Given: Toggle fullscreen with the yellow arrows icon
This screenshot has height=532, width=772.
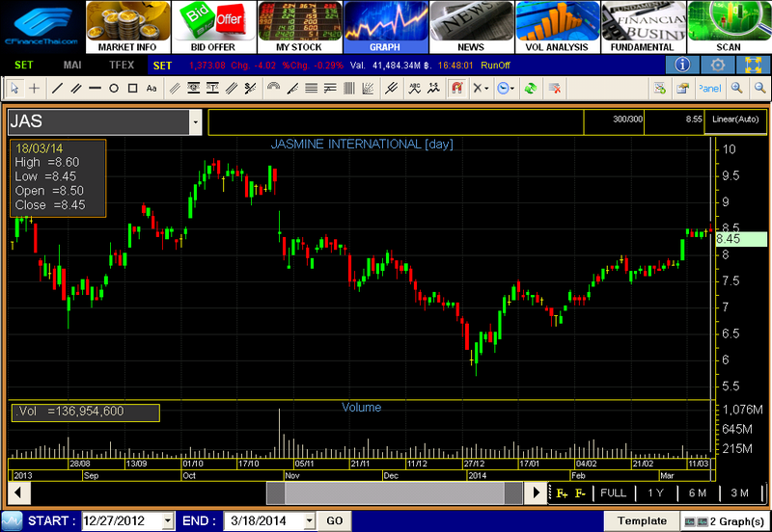Looking at the screenshot, I should [754, 65].
